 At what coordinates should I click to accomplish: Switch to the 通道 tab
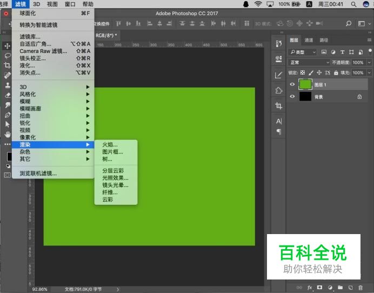point(309,40)
